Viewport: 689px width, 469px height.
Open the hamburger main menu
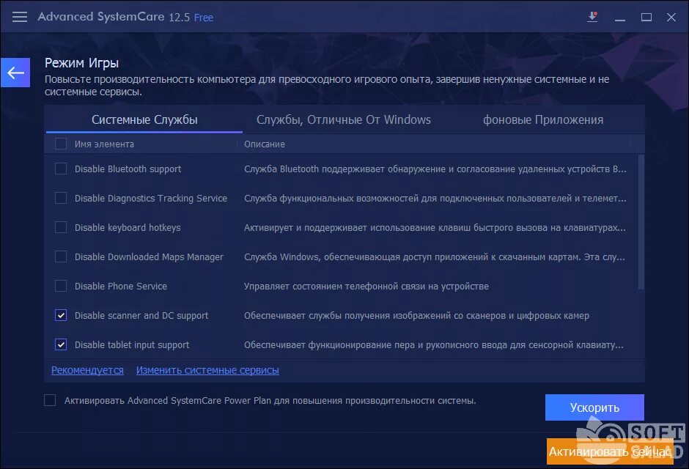[20, 17]
